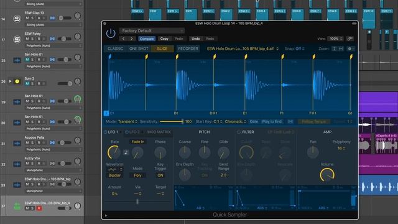This screenshot has height=224, width=398.
Task: Click the plugin link chain icon
Action: tap(349, 39)
